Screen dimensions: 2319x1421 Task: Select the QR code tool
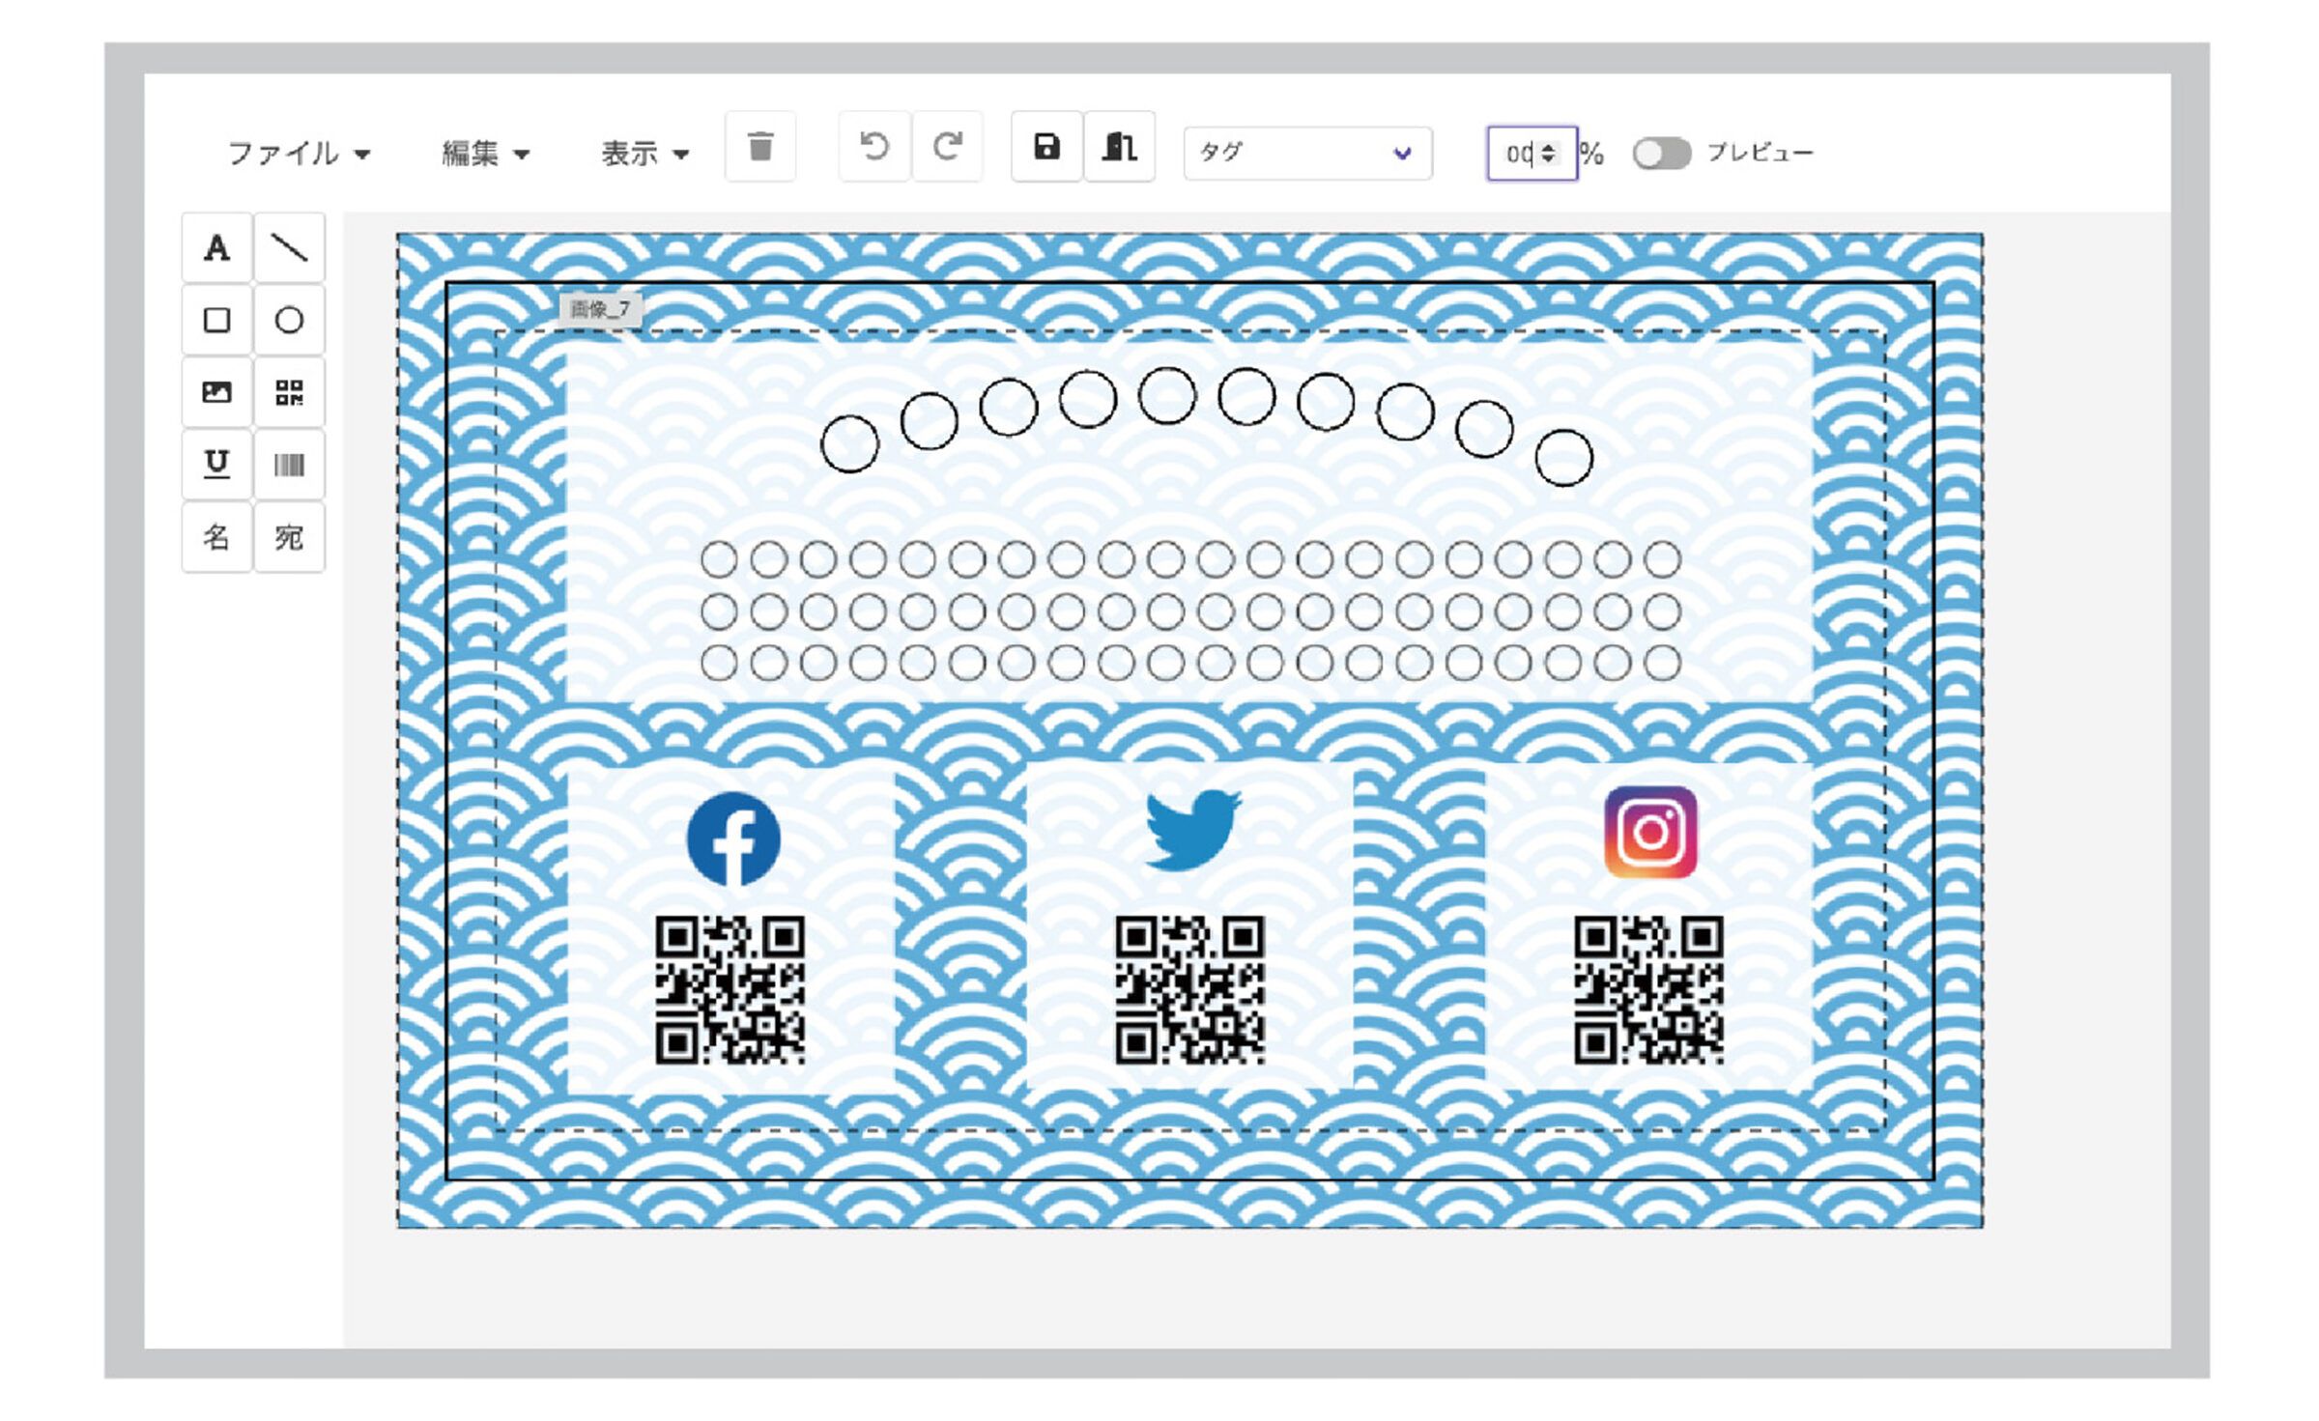pos(289,392)
